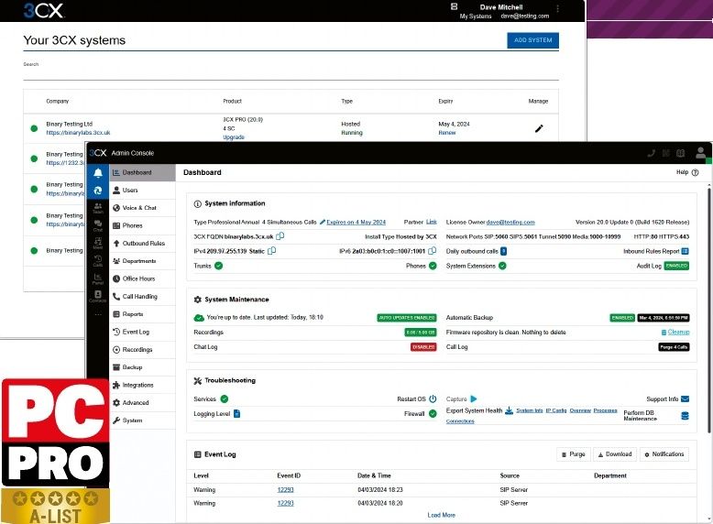Toggle the Audit Log ENABLED badge
The image size is (713, 524).
[x=676, y=266]
